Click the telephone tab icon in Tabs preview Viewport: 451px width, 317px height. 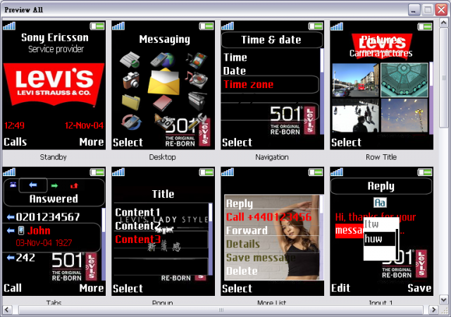pos(13,185)
